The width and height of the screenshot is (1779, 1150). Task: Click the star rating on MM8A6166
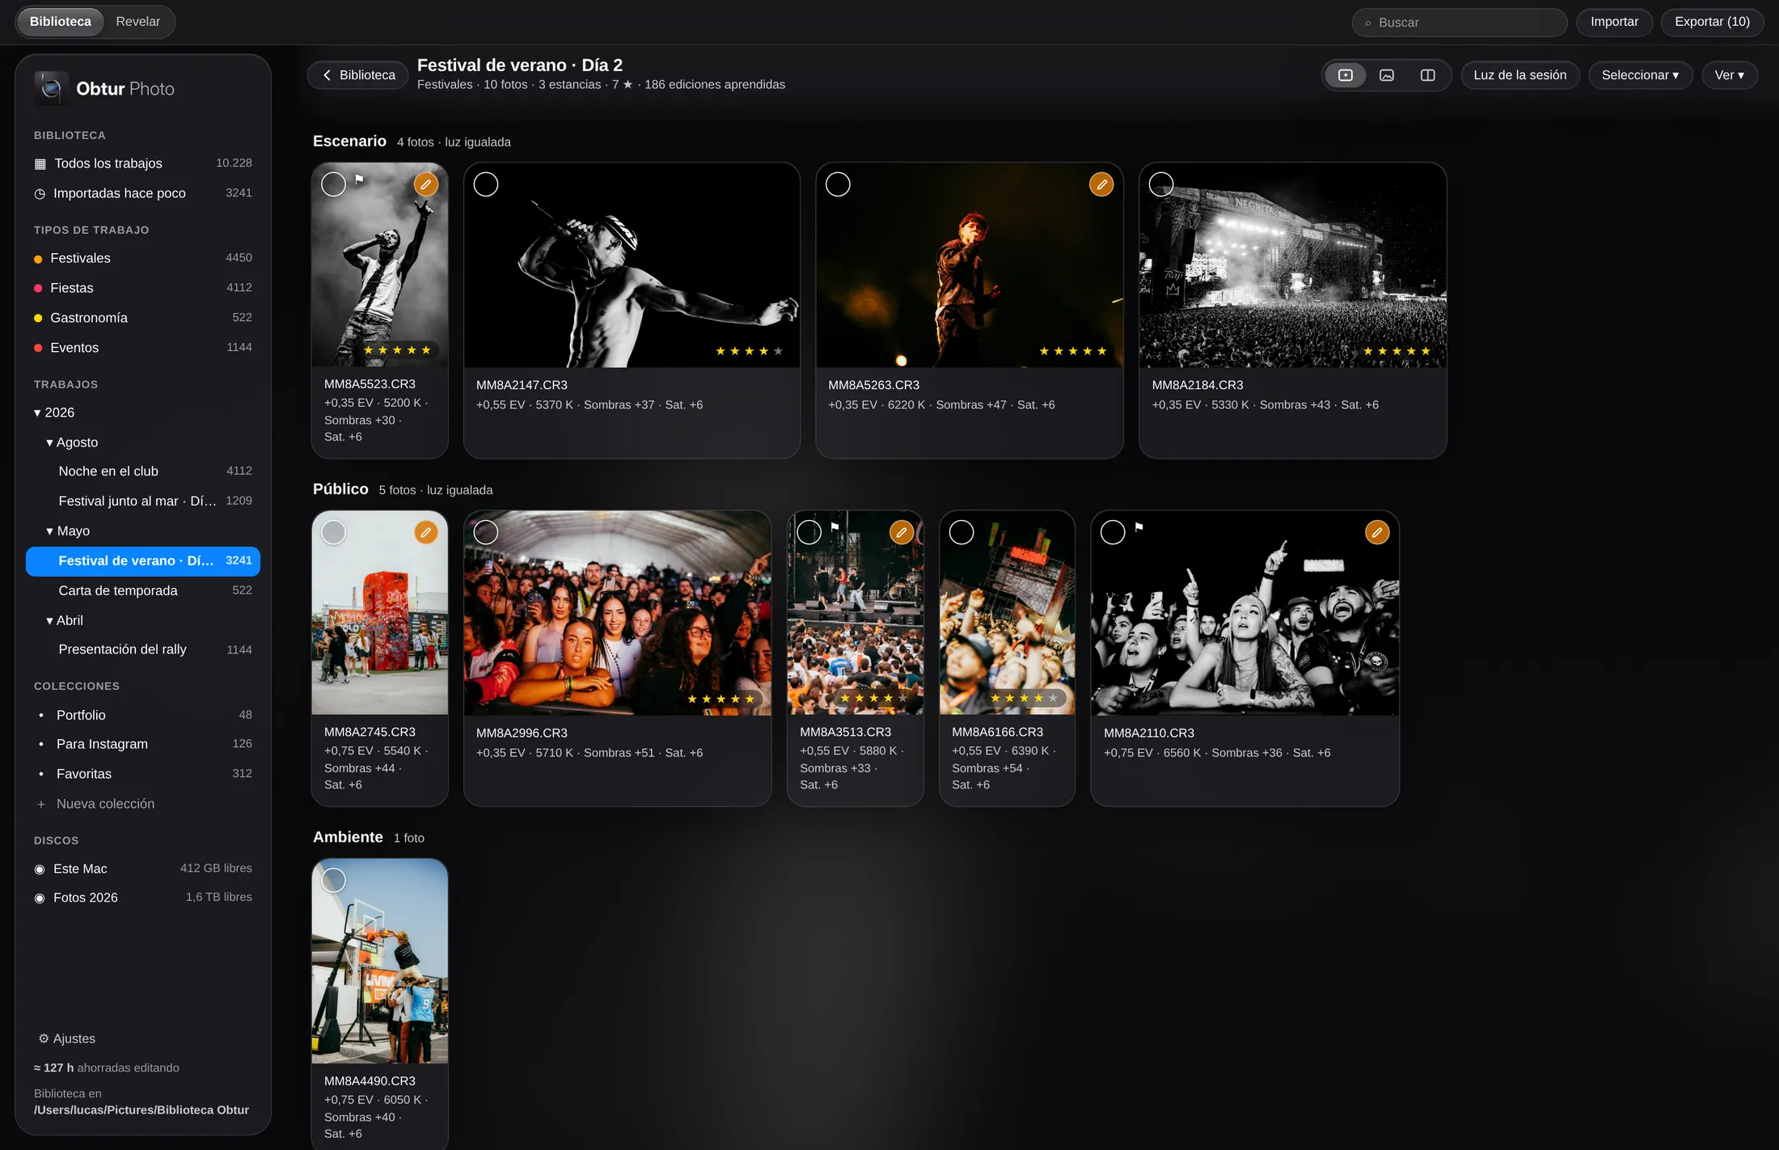[1024, 698]
